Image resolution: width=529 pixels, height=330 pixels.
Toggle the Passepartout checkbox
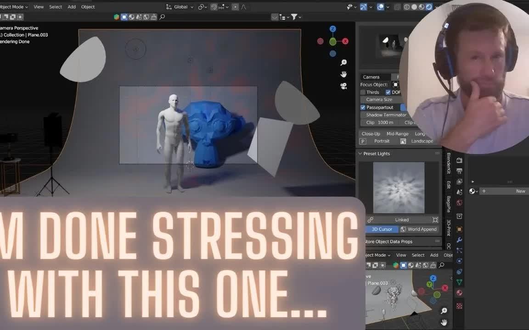pyautogui.click(x=363, y=107)
